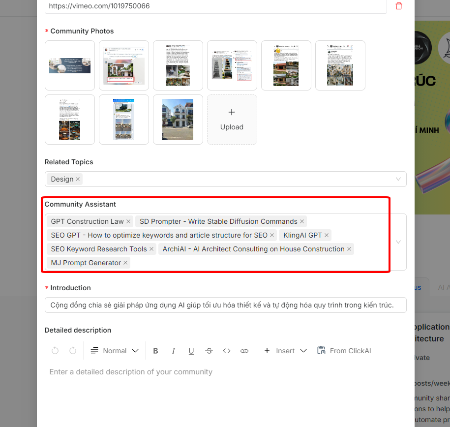Click the From ClickAI button

point(344,351)
